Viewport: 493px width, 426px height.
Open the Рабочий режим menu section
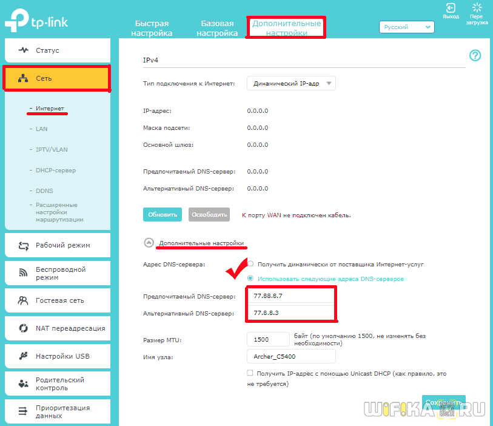58,245
